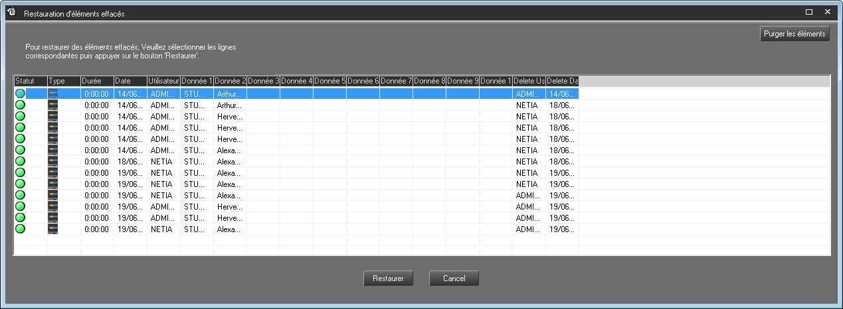The image size is (843, 309).
Task: Sort by the Statut column header
Action: tap(31, 81)
